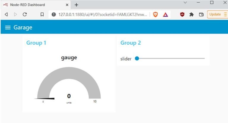Click the slider handle in Group 2
The image size is (228, 123).
coord(137,58)
